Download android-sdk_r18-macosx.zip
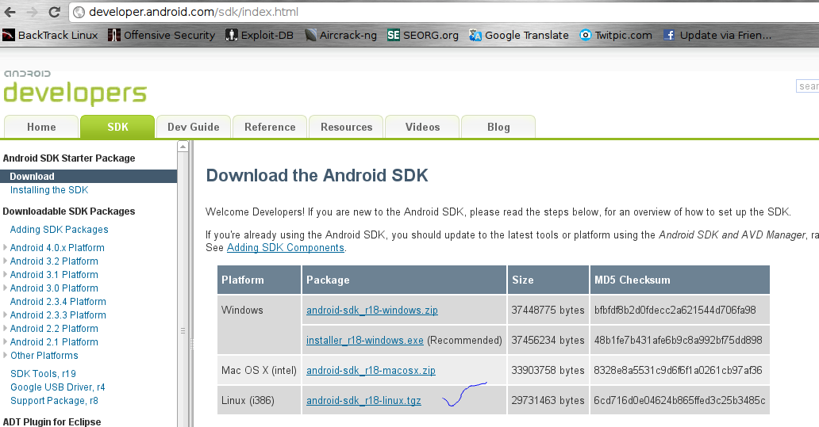 (371, 371)
